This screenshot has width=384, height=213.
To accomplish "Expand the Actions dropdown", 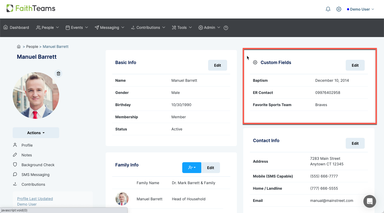I will click(36, 133).
